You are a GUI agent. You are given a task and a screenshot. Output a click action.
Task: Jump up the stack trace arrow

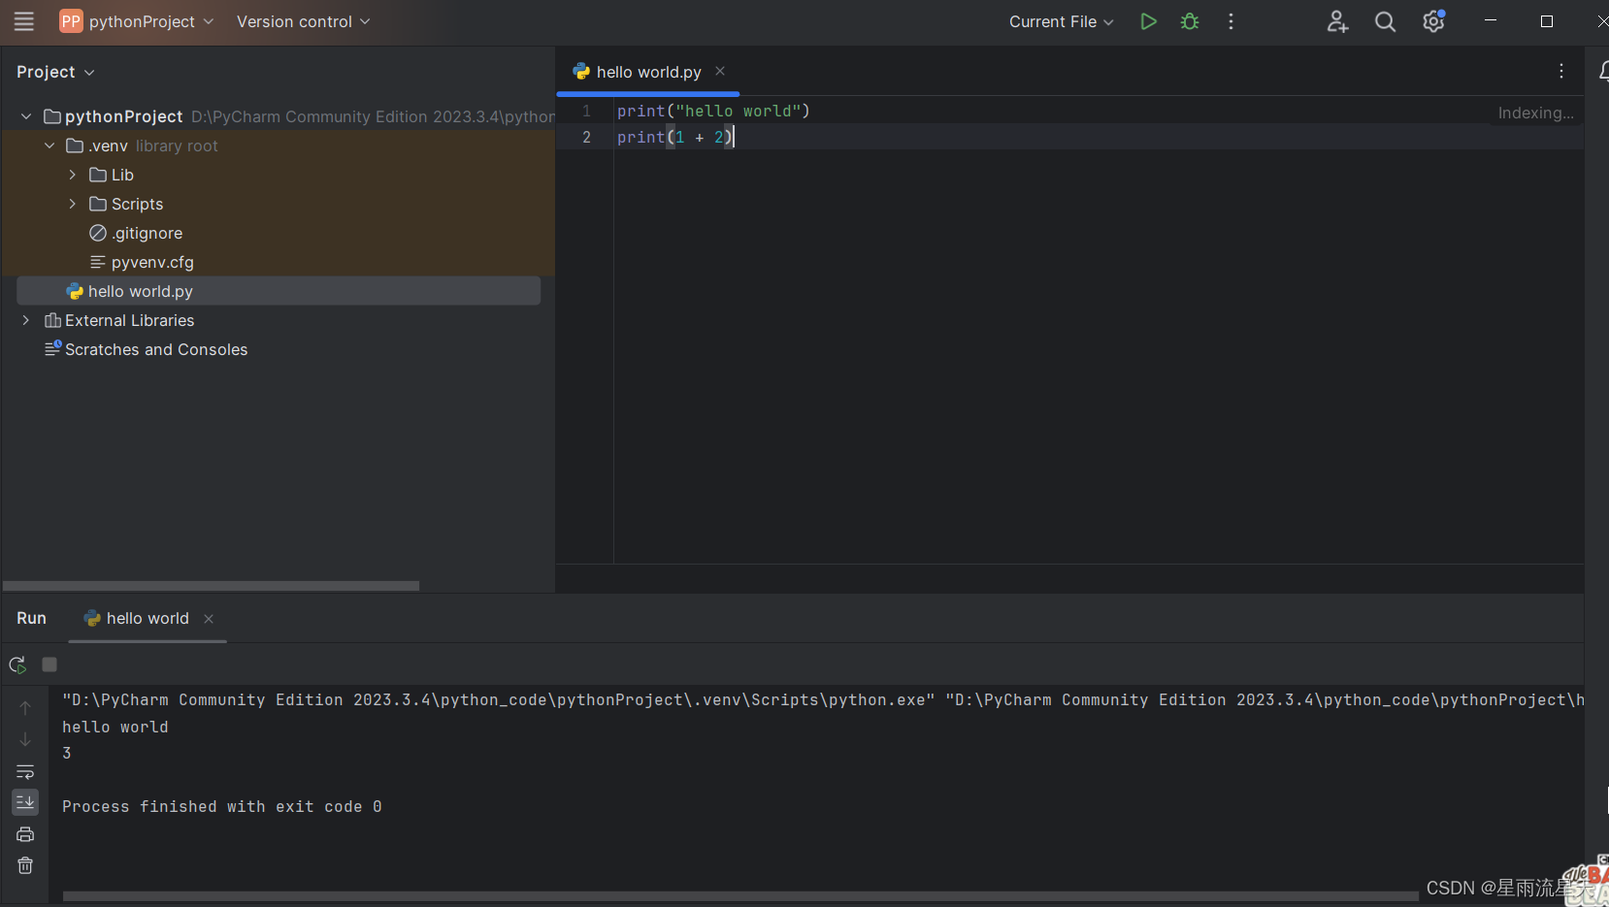25,708
